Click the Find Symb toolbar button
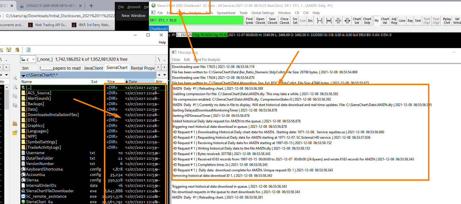 pyautogui.click(x=249, y=21)
